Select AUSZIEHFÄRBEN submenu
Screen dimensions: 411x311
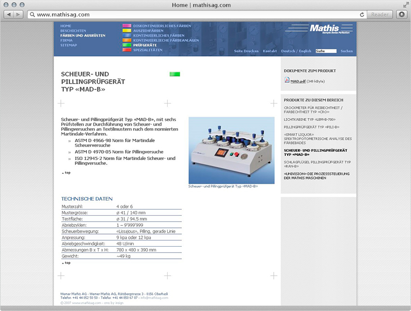(148, 30)
